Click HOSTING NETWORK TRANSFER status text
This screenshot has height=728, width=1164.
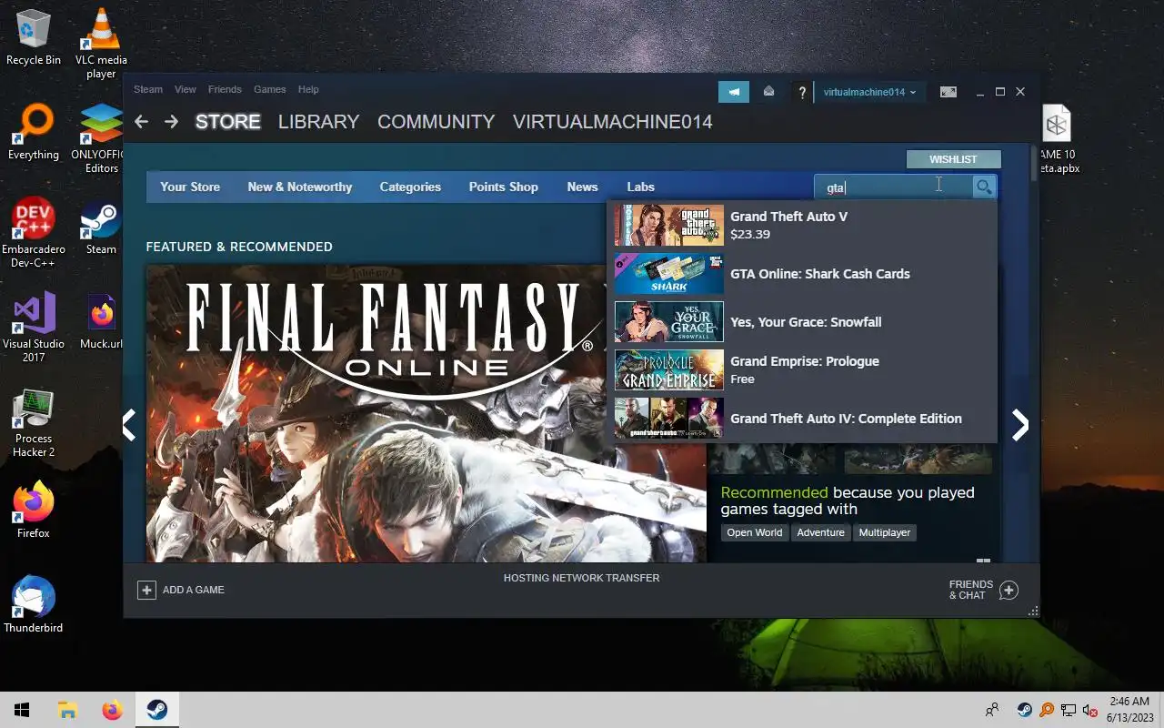coord(582,578)
